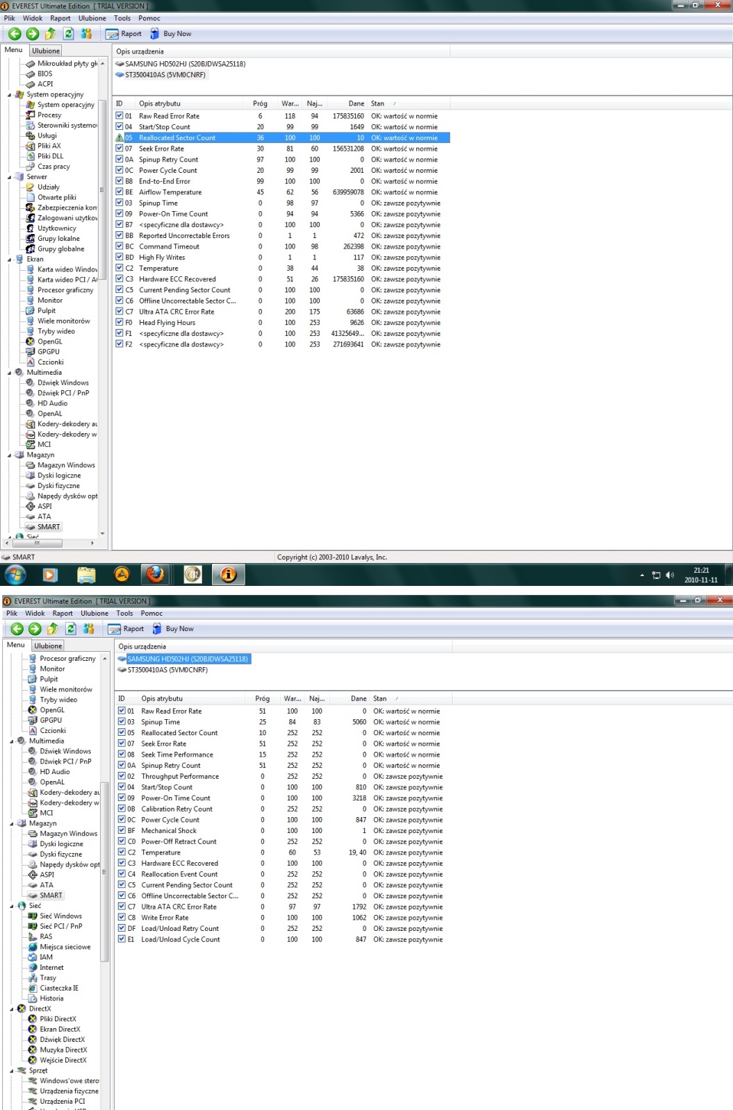Screen dimensions: 733x1110
Task: Click the Raport toolbar button in upper window
Action: tap(124, 33)
